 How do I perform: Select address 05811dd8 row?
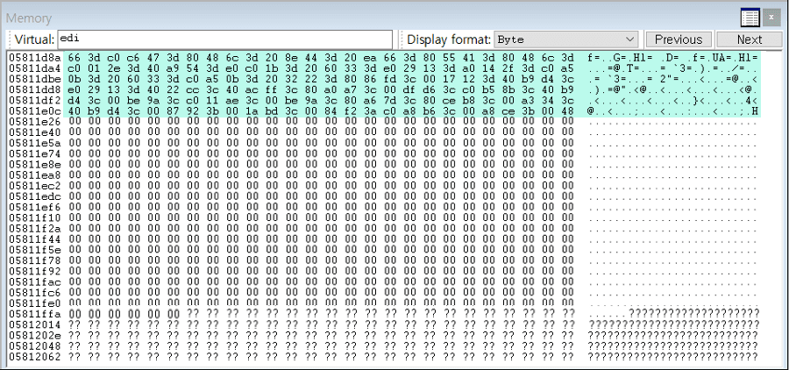[384, 89]
